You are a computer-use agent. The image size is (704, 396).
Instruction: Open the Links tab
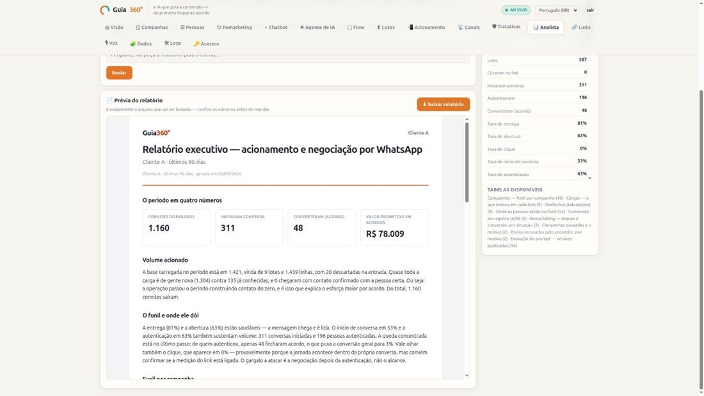(581, 28)
